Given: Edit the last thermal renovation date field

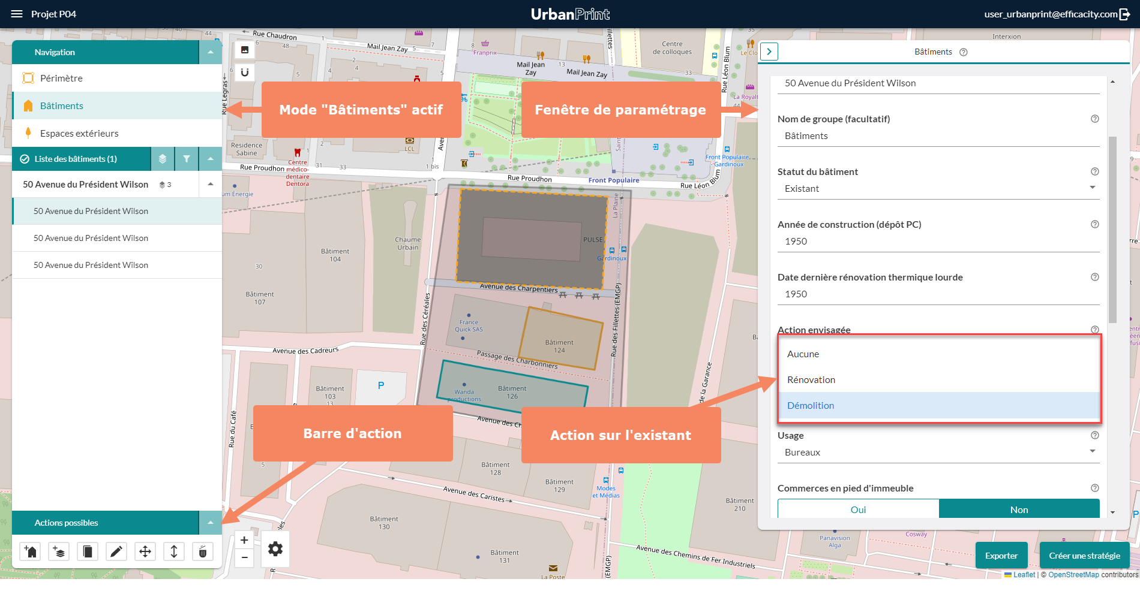Looking at the screenshot, I should (938, 294).
